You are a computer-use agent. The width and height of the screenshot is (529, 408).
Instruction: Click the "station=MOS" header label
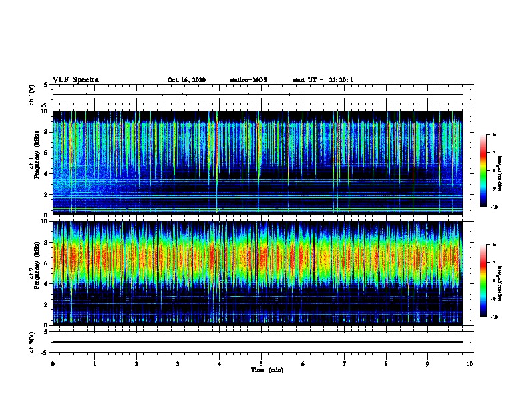click(x=248, y=80)
